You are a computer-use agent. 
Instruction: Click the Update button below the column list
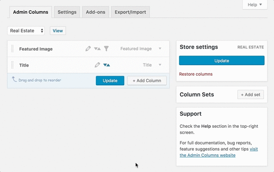coord(110,80)
